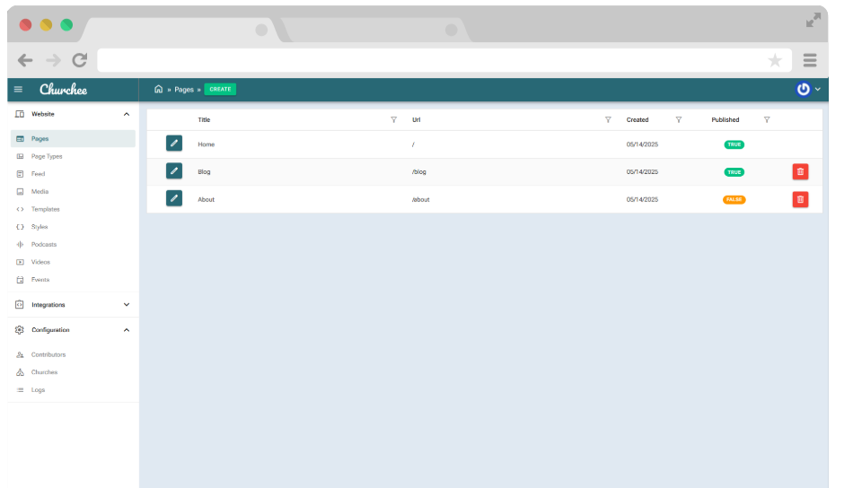Click the Templates code brackets icon
This screenshot has height=488, width=844.
click(20, 209)
